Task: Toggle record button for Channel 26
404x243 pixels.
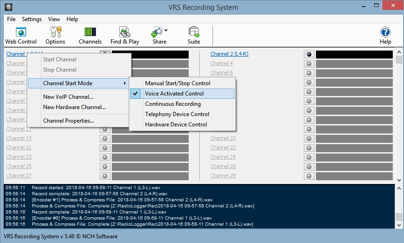Action: 309,167
